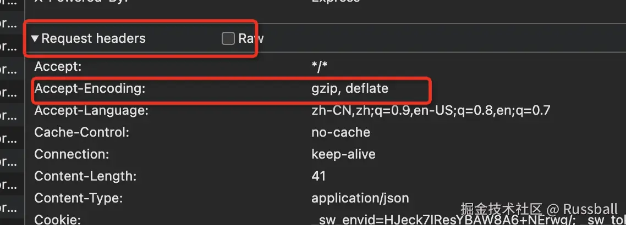Screen dimensions: 626x225
Task: Enable the Raw checkbox
Action: point(228,38)
